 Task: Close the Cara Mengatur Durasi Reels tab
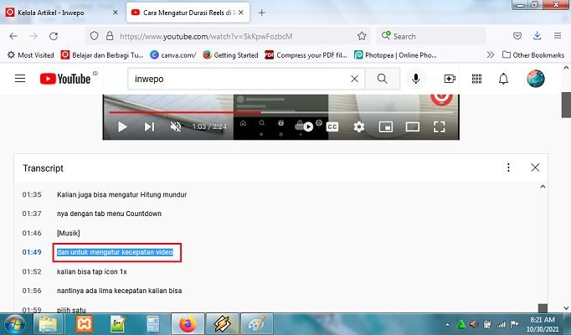point(241,13)
